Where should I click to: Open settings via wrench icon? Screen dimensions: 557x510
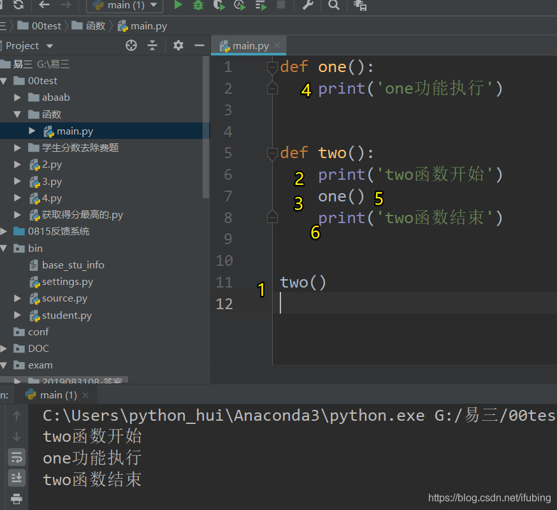[x=308, y=4]
